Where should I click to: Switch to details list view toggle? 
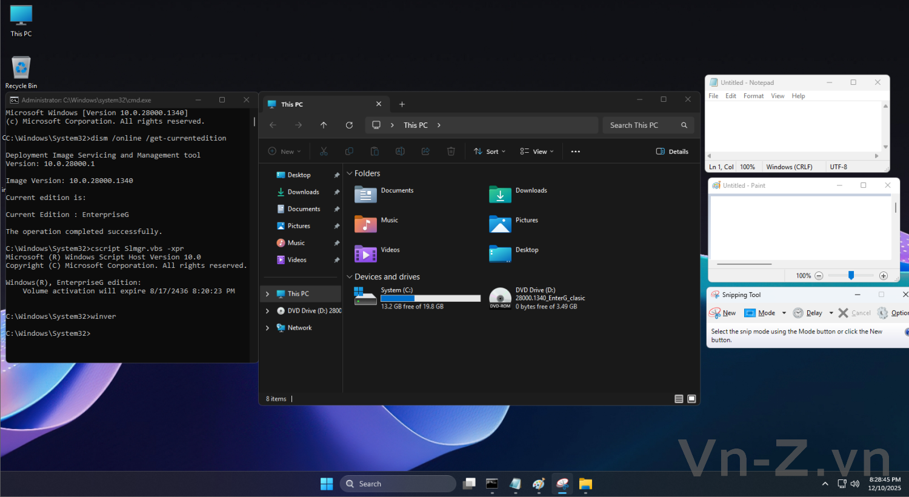pyautogui.click(x=679, y=399)
